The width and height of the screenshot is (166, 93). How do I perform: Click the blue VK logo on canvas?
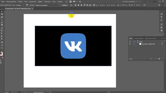click(x=73, y=46)
